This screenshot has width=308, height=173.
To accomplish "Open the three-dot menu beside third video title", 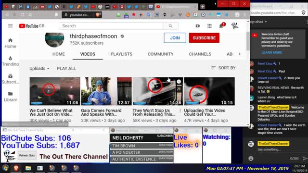I will coord(180,111).
